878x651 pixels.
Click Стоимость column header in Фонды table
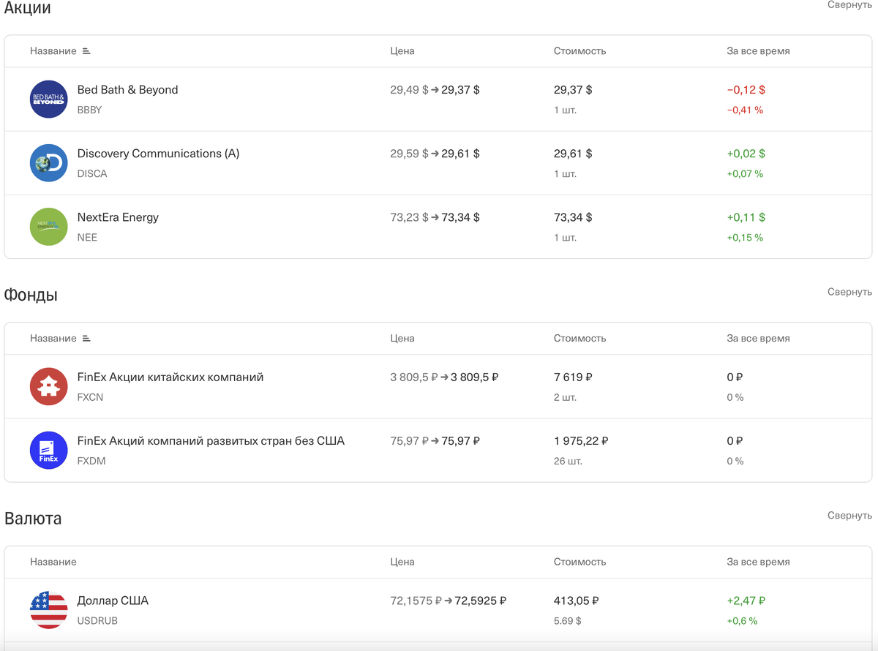click(x=579, y=339)
